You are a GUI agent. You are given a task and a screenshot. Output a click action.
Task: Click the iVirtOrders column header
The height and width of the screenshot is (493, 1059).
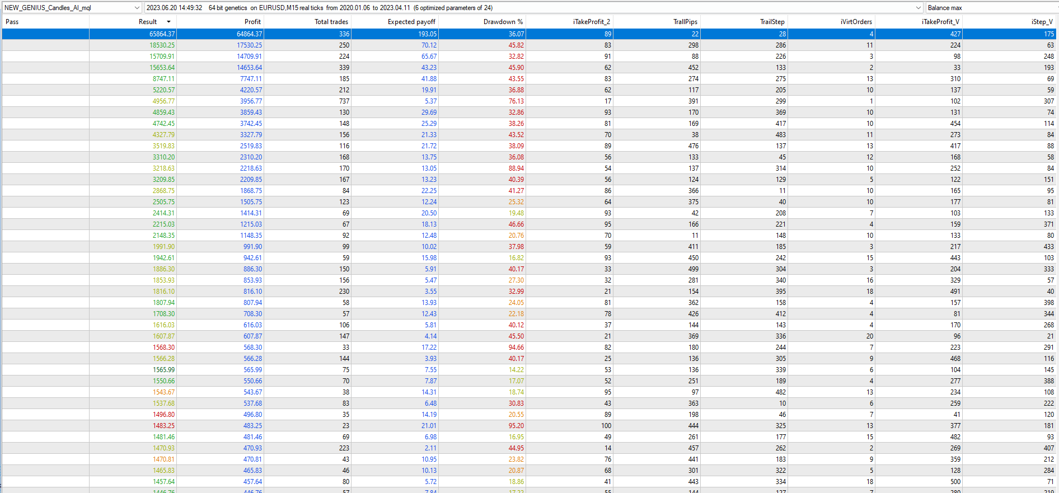(856, 22)
